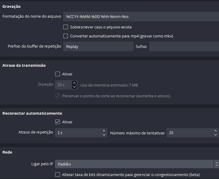Click the Ligar pelo IP dropdown arrows
219x179 pixels.
tap(217, 164)
